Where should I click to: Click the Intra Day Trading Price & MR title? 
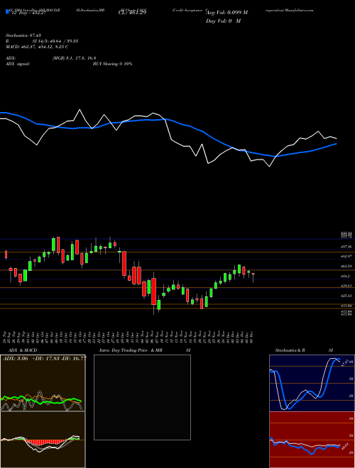pos(131,350)
